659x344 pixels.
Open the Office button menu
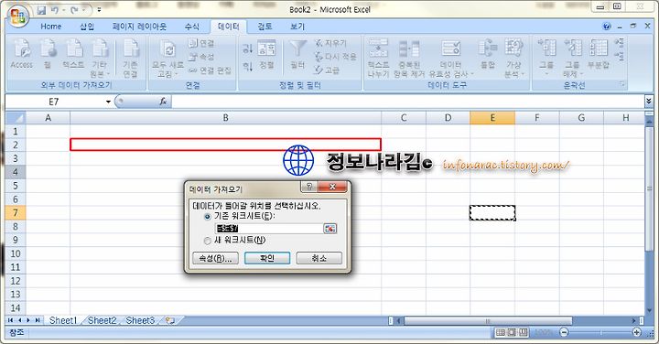pos(18,16)
